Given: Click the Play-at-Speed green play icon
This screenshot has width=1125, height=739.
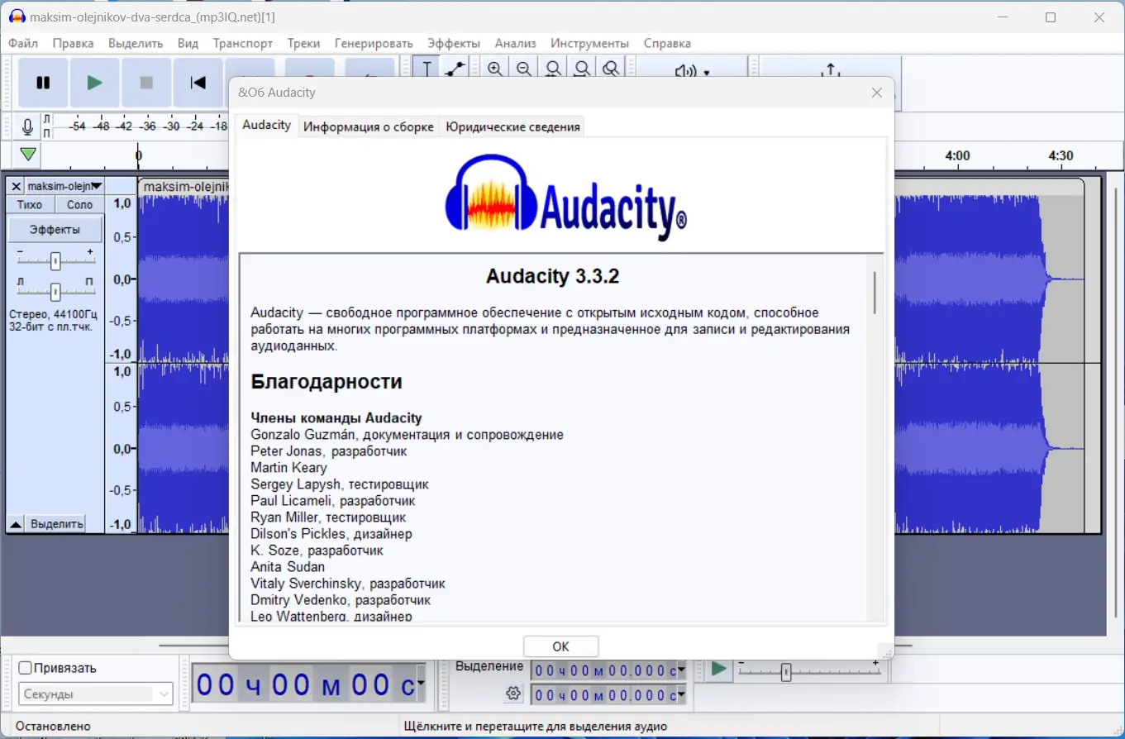Looking at the screenshot, I should [719, 669].
